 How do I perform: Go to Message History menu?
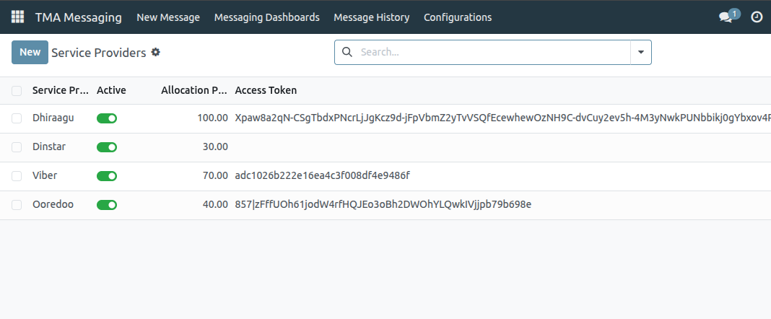coord(371,17)
